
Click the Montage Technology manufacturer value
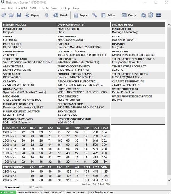tap(125, 32)
